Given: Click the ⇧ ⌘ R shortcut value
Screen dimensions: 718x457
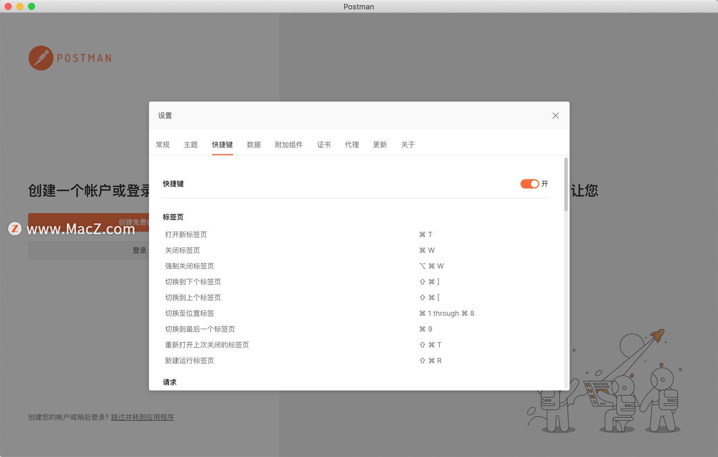Looking at the screenshot, I should pyautogui.click(x=430, y=361).
